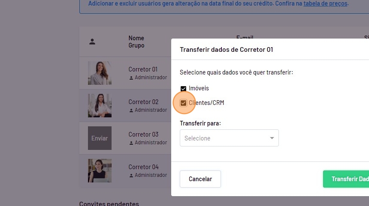
Task: Click the Enviar photo placeholder for Corretor 03
Action: click(100, 138)
